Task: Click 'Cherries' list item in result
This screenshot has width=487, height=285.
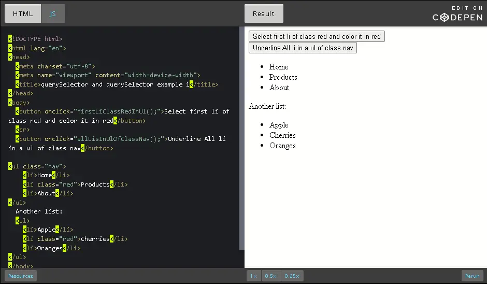Action: tap(282, 135)
